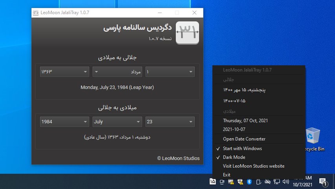Click the © LeoMoon Studios link
The image size is (335, 189).
pyautogui.click(x=178, y=158)
